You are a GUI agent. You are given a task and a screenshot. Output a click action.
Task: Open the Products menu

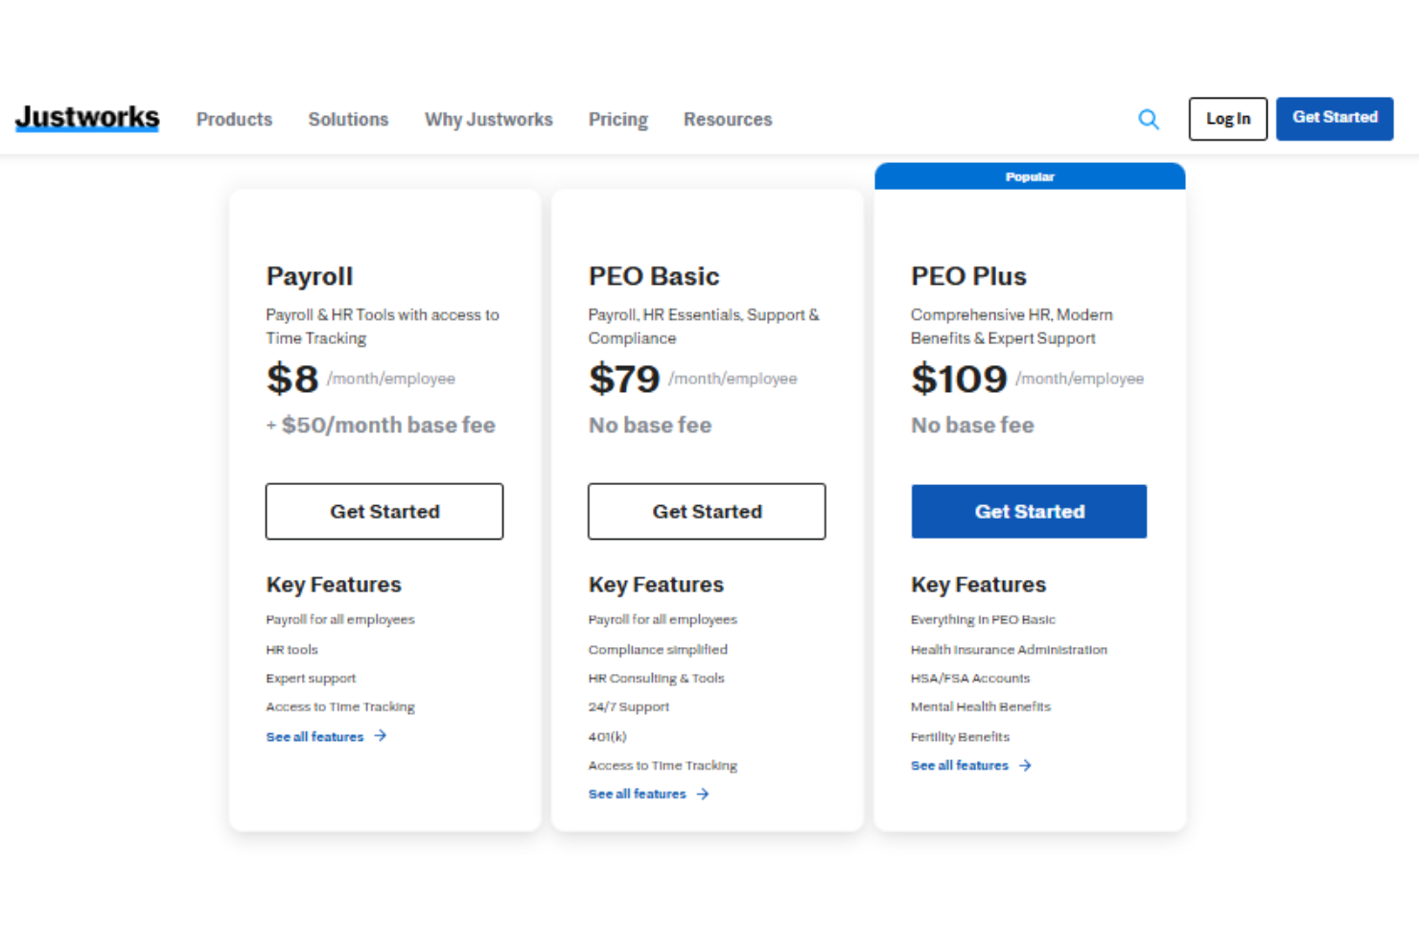click(234, 119)
